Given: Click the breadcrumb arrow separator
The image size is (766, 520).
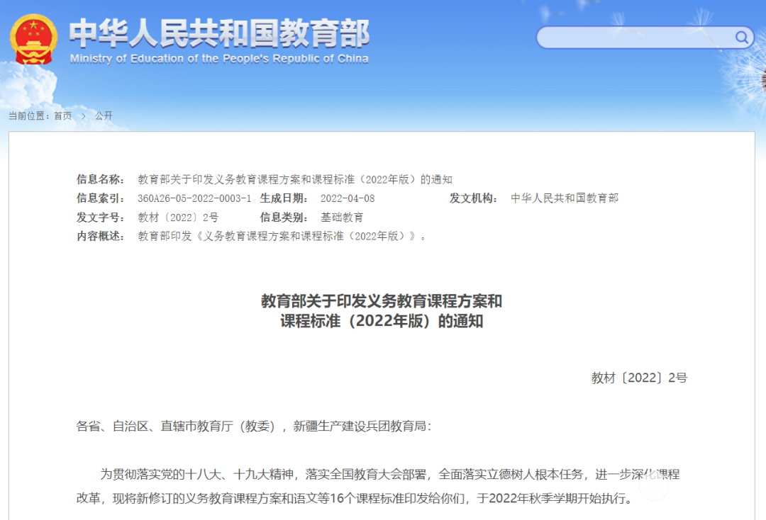Looking at the screenshot, I should 83,116.
